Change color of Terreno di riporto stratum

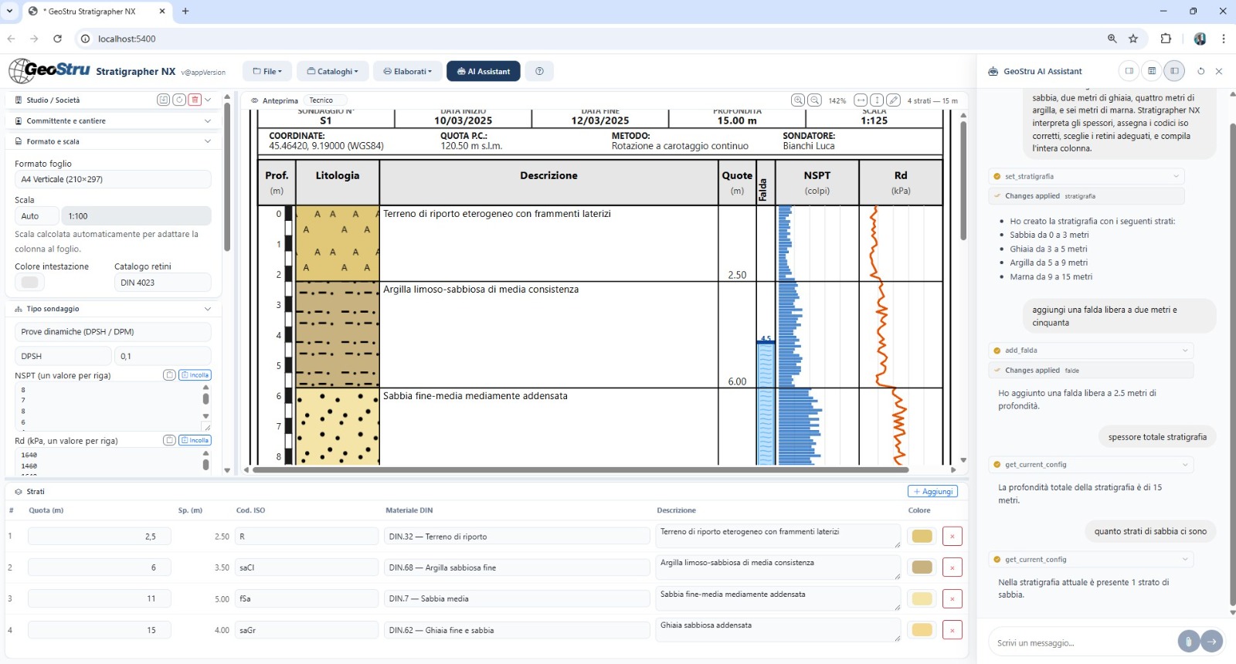click(x=922, y=537)
